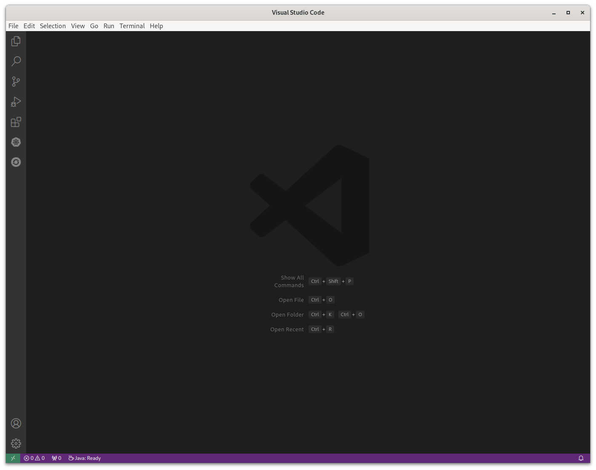The image size is (596, 470).
Task: Open the Manage gear icon
Action: click(16, 444)
